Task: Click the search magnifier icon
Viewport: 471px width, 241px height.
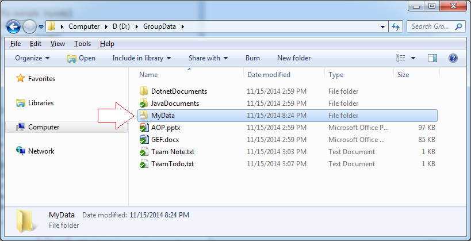Action: [x=458, y=26]
